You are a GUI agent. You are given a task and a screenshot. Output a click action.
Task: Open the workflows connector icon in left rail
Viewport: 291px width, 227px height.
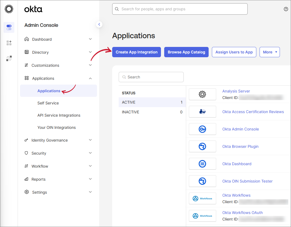click(9, 58)
